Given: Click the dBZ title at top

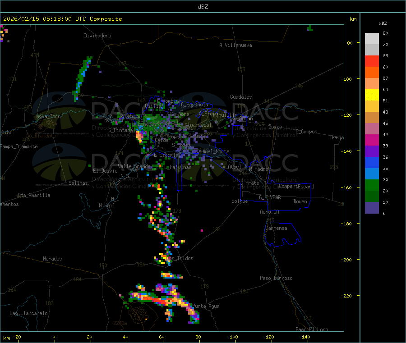Looking at the screenshot, I should click(x=203, y=7).
